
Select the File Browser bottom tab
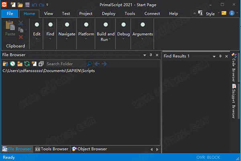point(17,149)
